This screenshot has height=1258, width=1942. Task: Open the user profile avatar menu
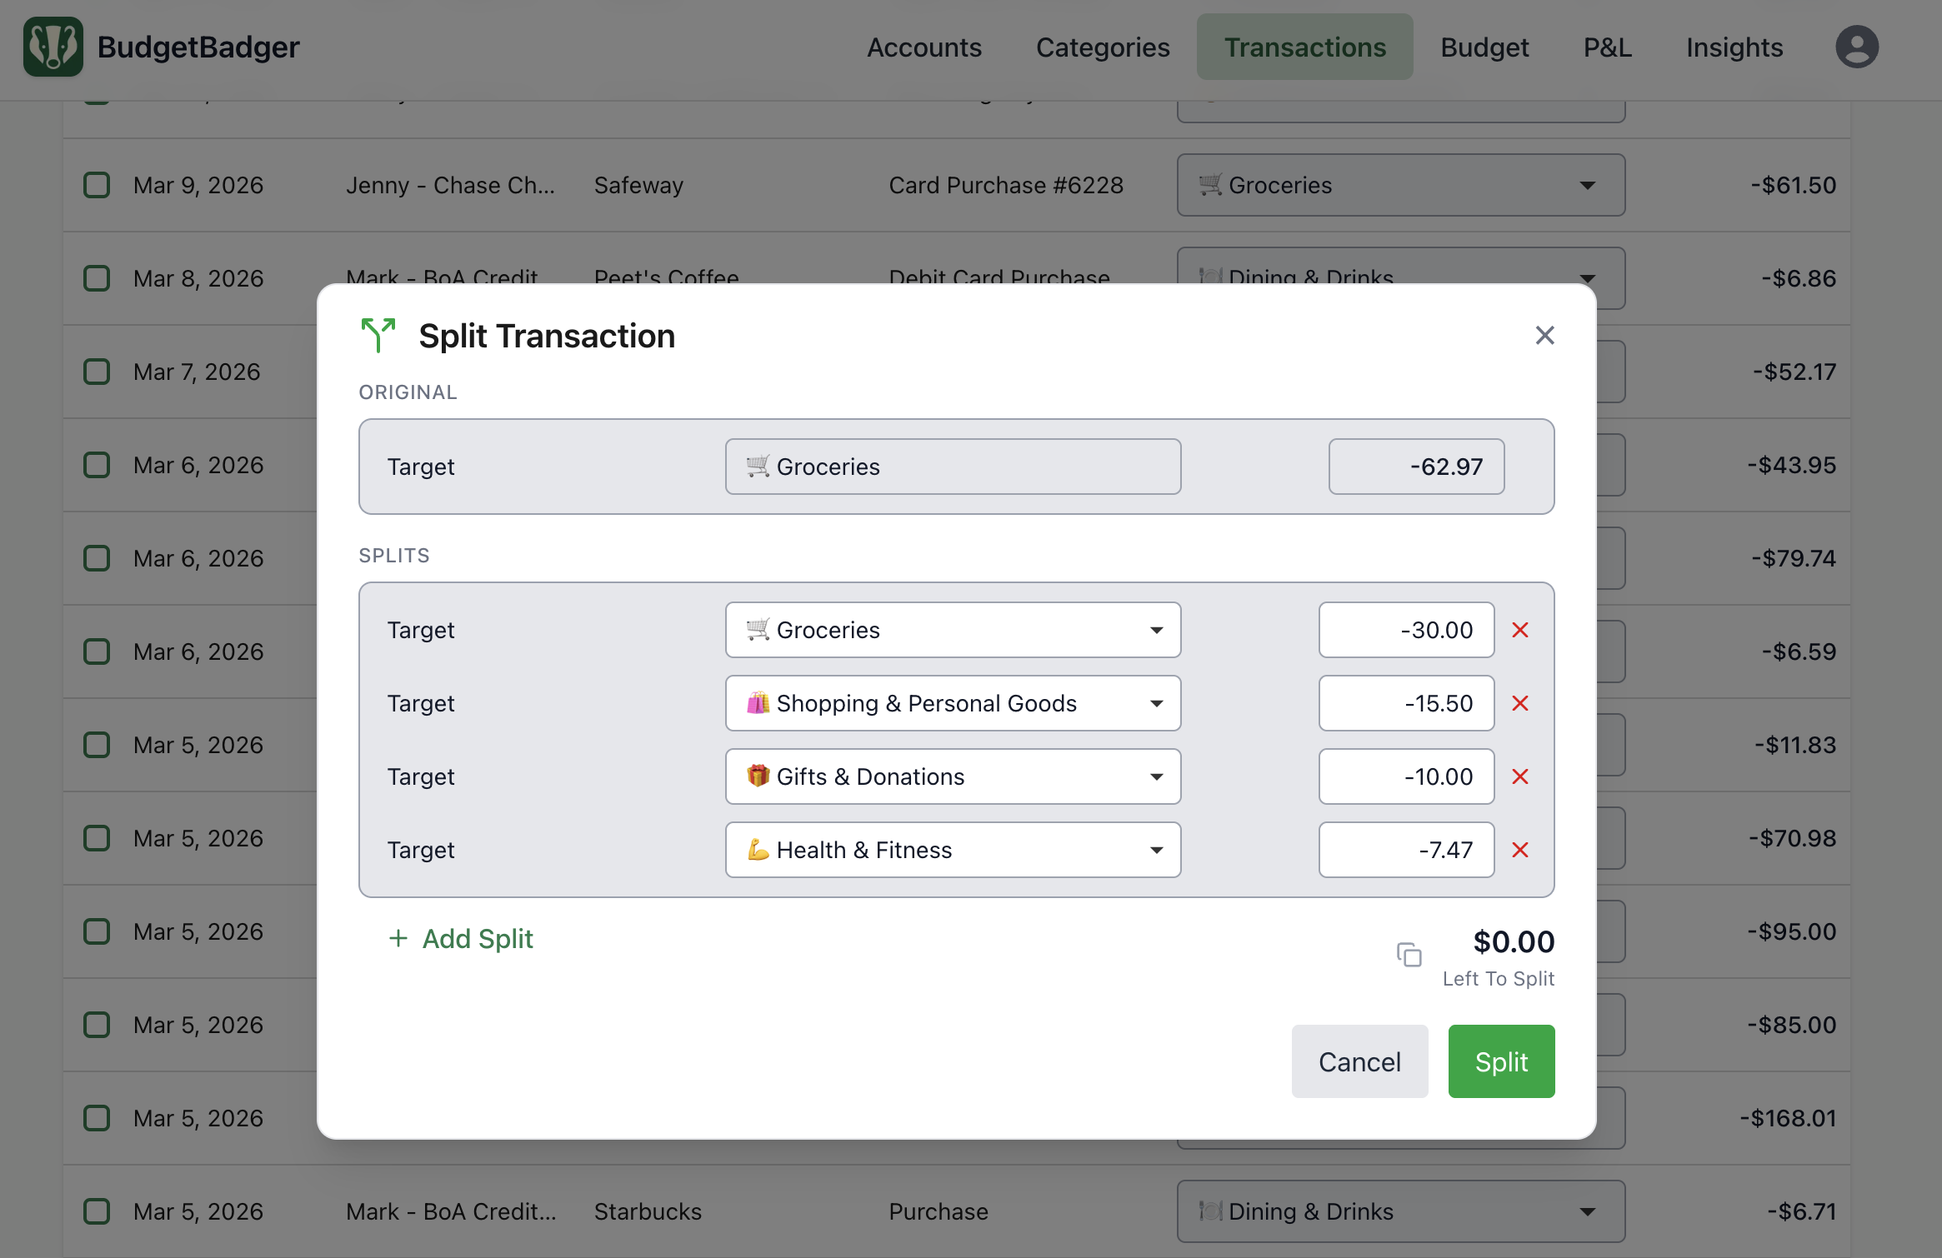coord(1856,47)
